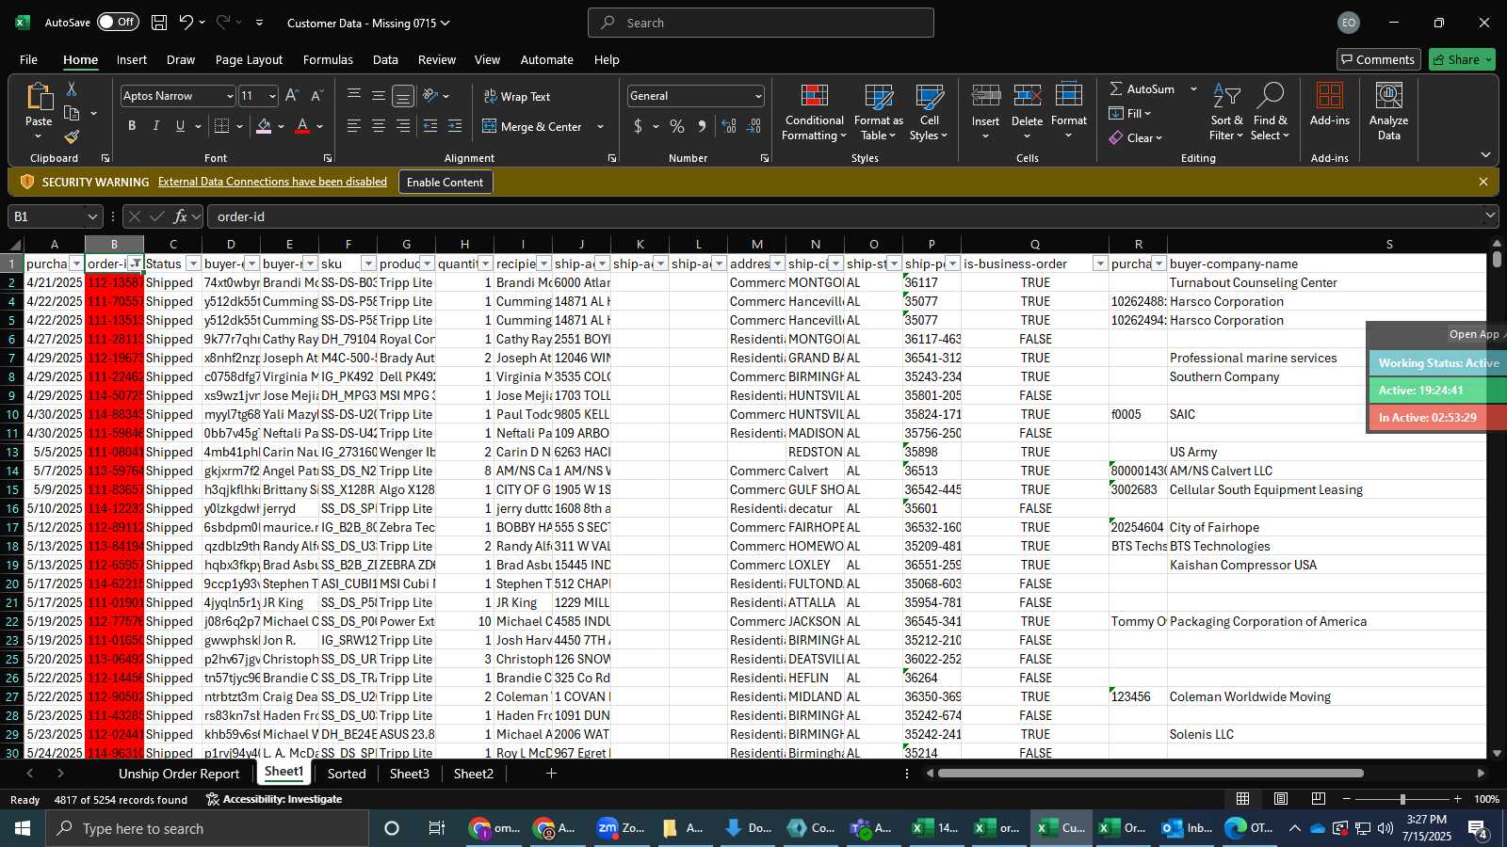Click the Increase Decimal icon

[x=729, y=126]
